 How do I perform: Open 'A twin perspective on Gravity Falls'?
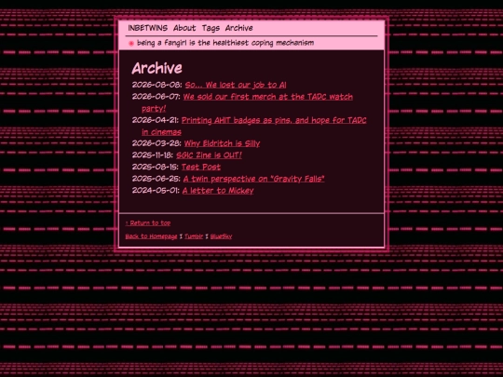253,179
